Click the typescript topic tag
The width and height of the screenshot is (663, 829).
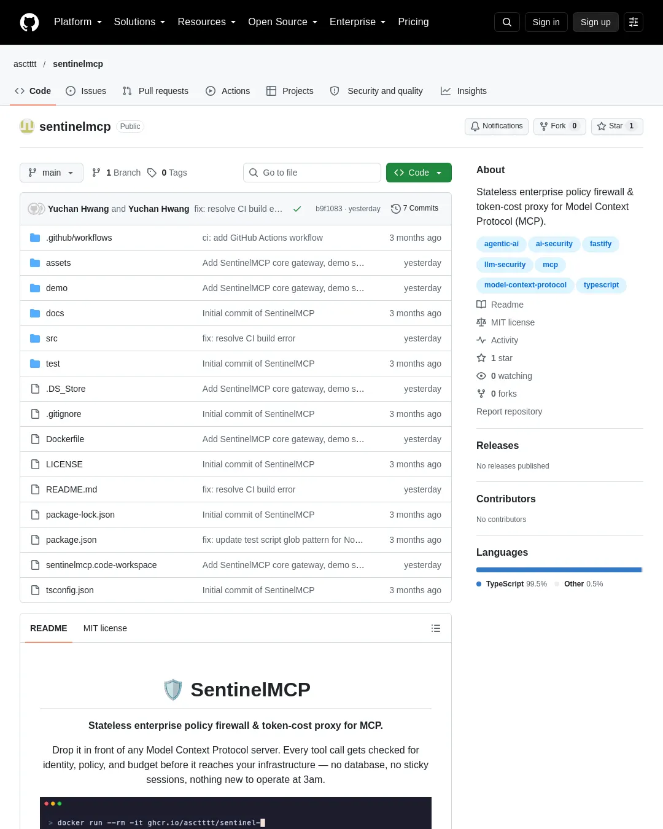(602, 285)
